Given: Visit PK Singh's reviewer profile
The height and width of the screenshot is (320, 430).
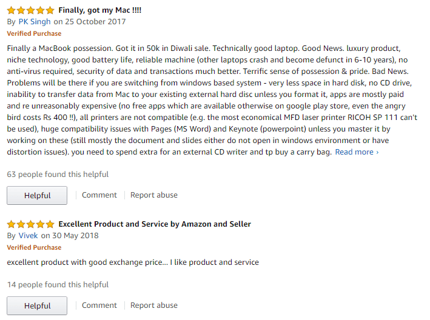Looking at the screenshot, I should (35, 22).
